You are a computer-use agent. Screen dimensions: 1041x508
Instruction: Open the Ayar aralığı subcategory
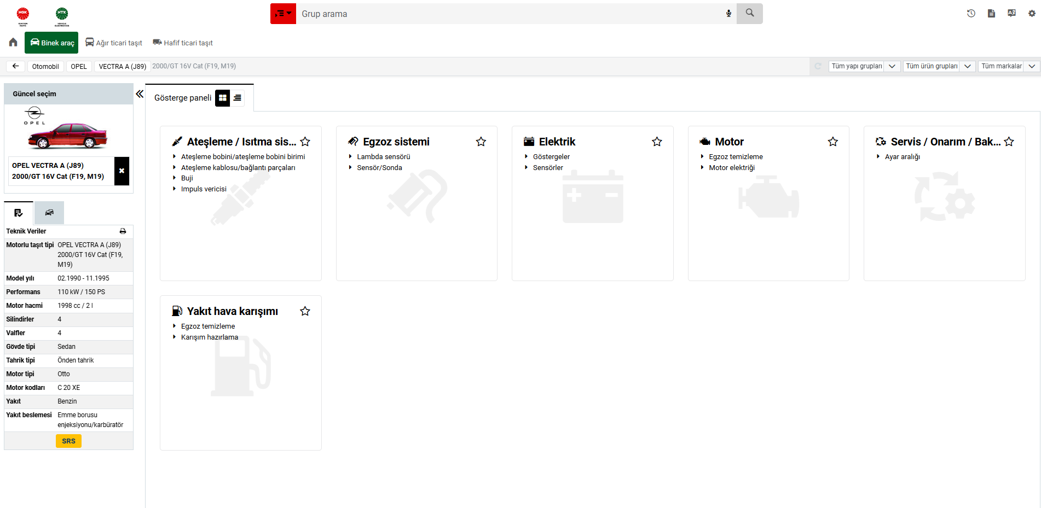[x=903, y=157]
